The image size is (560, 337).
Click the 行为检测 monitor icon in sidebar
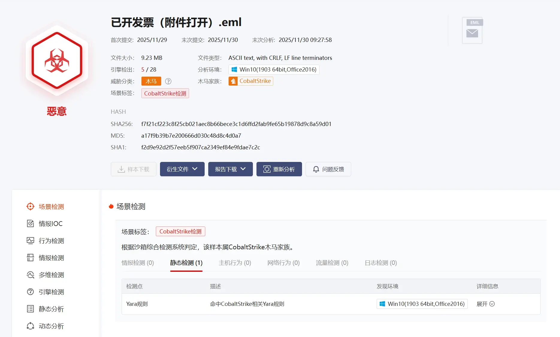point(30,241)
